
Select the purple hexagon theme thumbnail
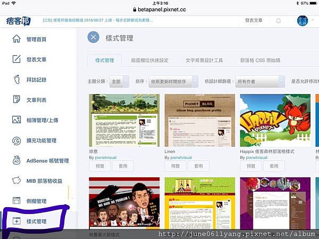[275, 203]
